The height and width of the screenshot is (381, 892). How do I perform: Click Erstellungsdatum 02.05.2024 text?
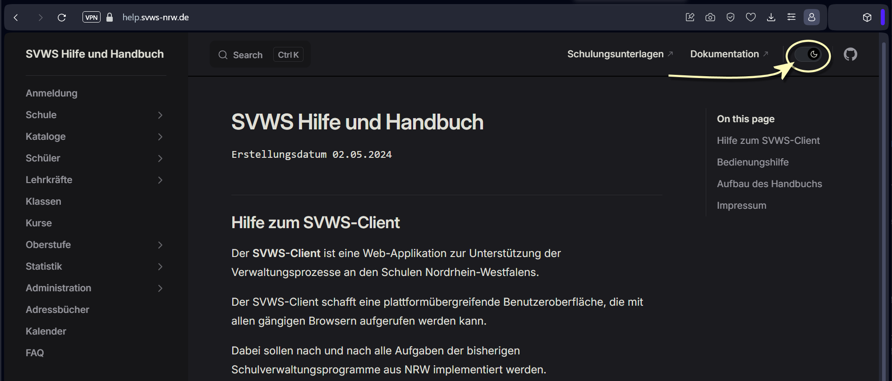[x=312, y=155]
